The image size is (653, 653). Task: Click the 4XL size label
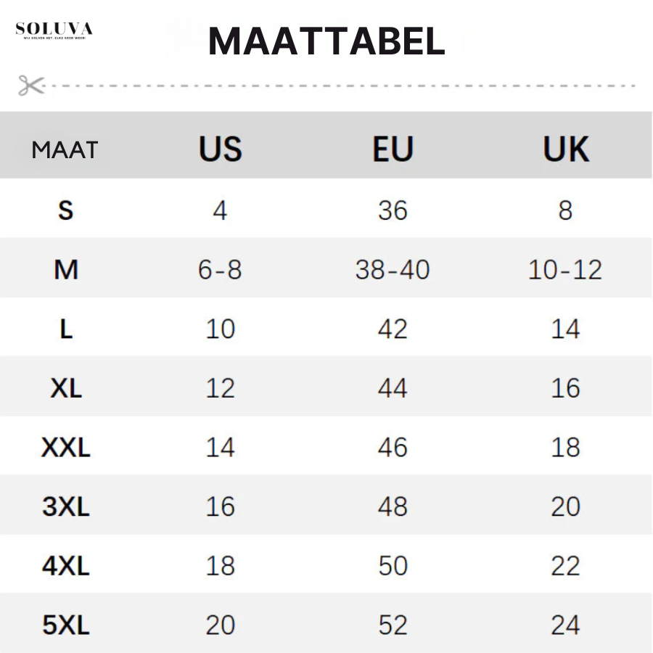(x=66, y=566)
